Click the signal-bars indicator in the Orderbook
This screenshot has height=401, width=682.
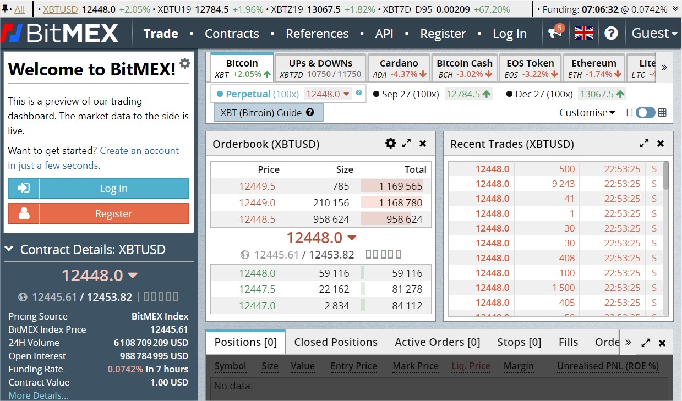(383, 254)
